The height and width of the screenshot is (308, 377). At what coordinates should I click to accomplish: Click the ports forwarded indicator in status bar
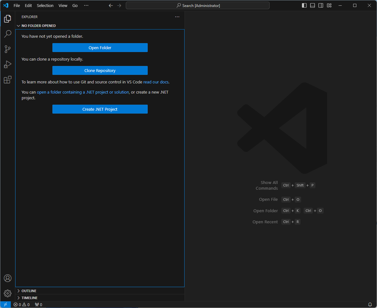[38, 305]
